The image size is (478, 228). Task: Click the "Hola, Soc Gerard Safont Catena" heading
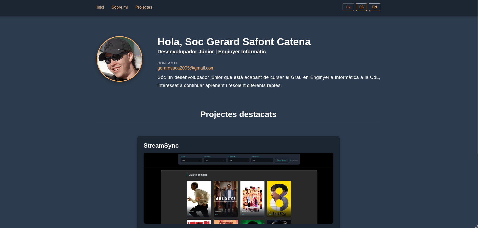click(234, 42)
